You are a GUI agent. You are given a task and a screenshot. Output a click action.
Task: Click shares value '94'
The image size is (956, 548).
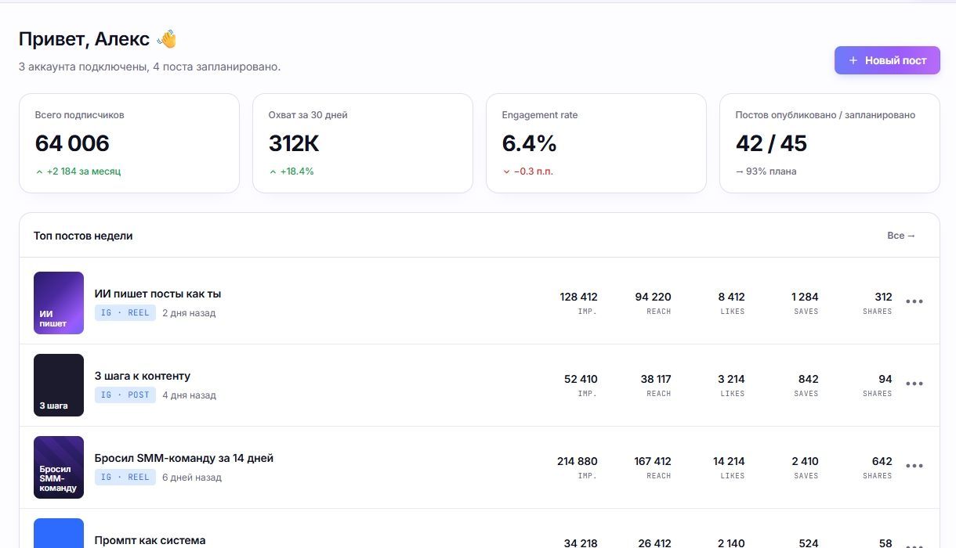(x=885, y=379)
